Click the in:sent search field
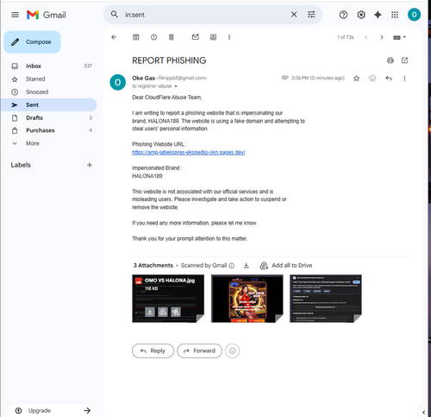This screenshot has height=417, width=431. point(204,15)
